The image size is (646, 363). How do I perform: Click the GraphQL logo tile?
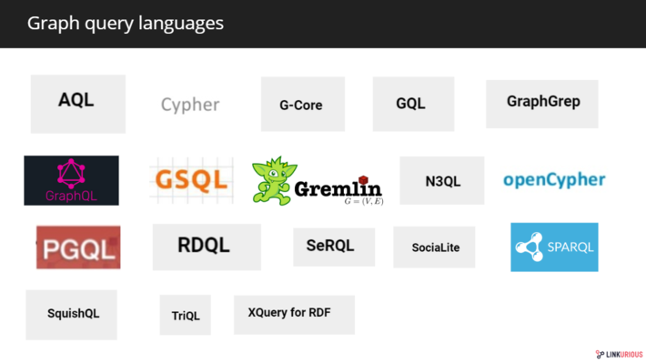tap(71, 180)
